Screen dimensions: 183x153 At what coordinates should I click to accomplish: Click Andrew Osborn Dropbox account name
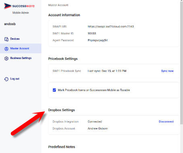[x=98, y=128]
